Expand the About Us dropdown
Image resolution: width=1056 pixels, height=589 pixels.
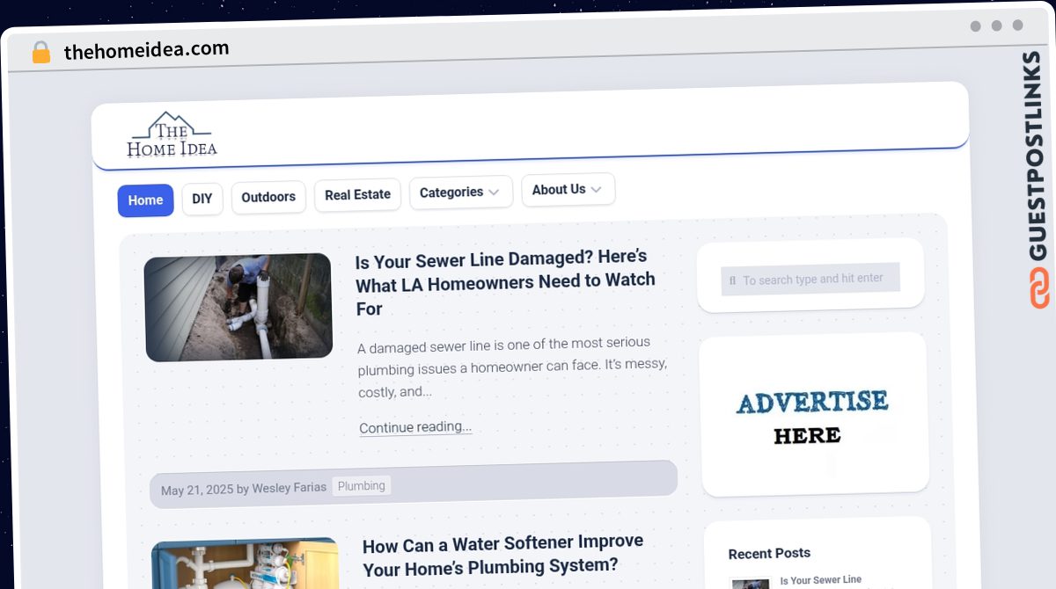pyautogui.click(x=568, y=190)
